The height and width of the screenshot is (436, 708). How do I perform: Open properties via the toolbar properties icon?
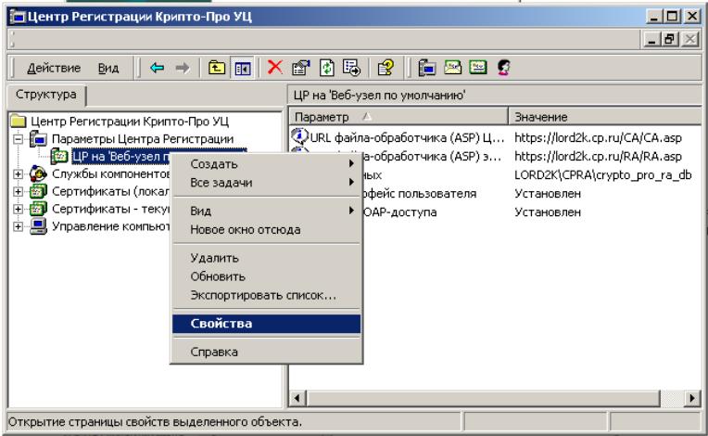301,68
